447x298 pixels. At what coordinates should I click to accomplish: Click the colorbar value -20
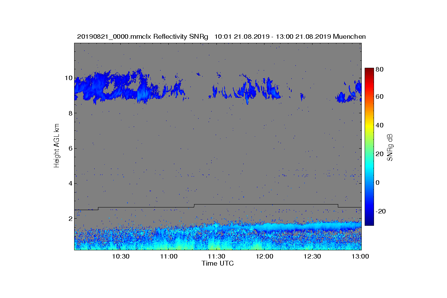[381, 211]
